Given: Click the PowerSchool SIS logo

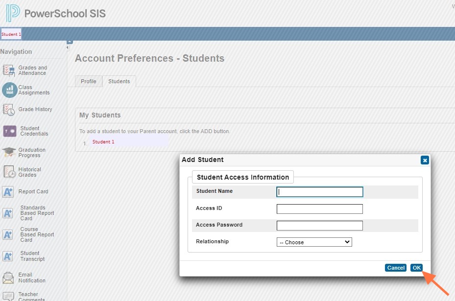Looking at the screenshot, I should coord(56,13).
